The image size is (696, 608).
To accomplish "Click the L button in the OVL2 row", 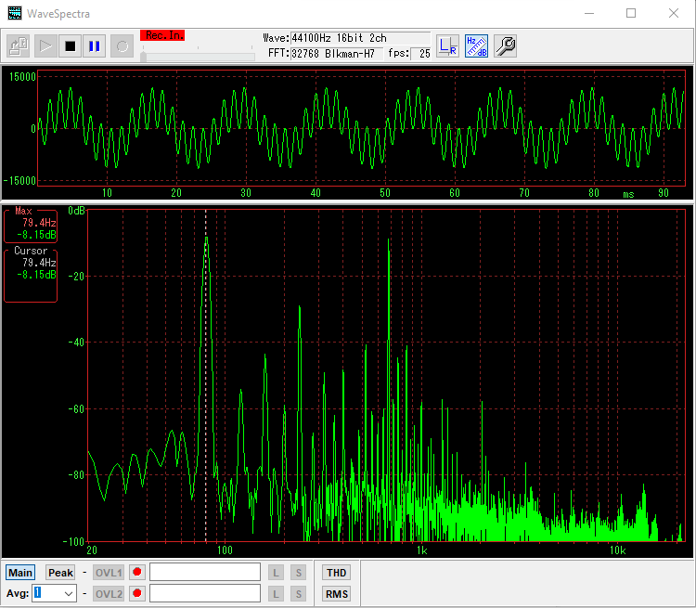I will pos(276,594).
